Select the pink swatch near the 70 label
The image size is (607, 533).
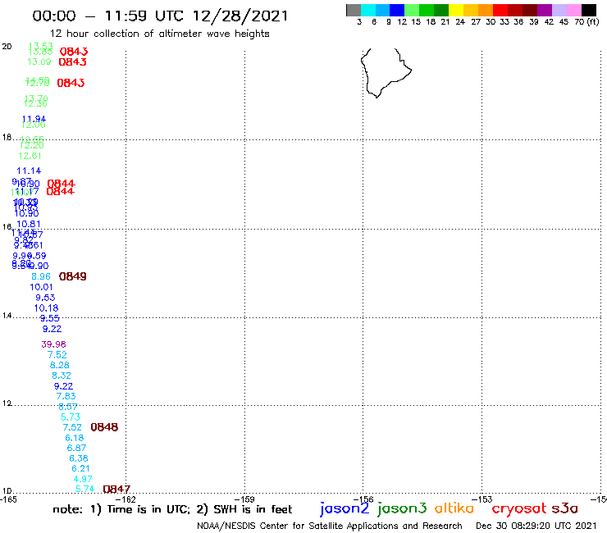pos(573,10)
